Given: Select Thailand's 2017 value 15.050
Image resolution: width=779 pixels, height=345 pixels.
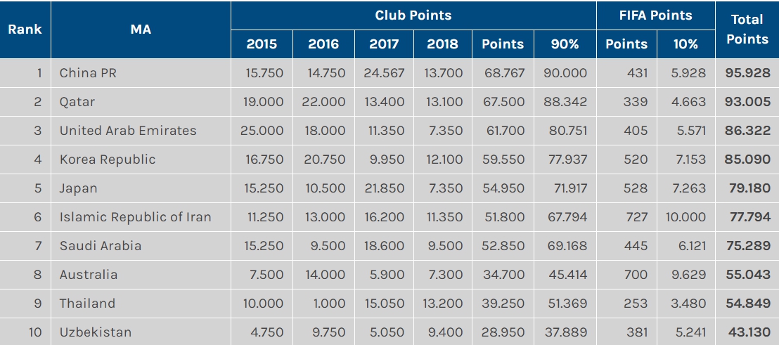Looking at the screenshot, I should click(385, 304).
